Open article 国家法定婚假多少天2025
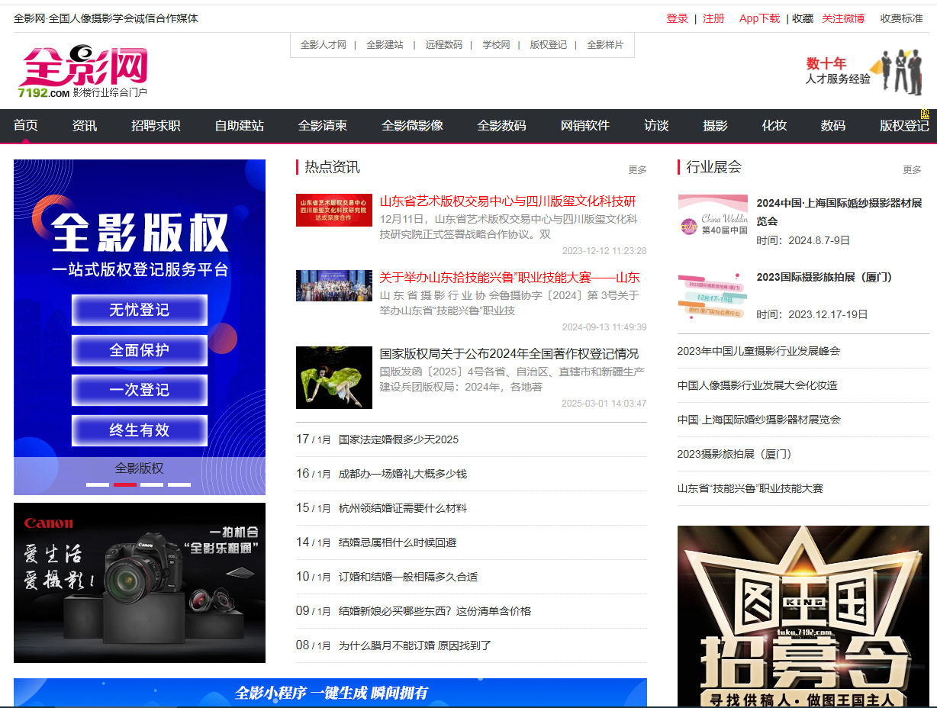 [x=398, y=439]
